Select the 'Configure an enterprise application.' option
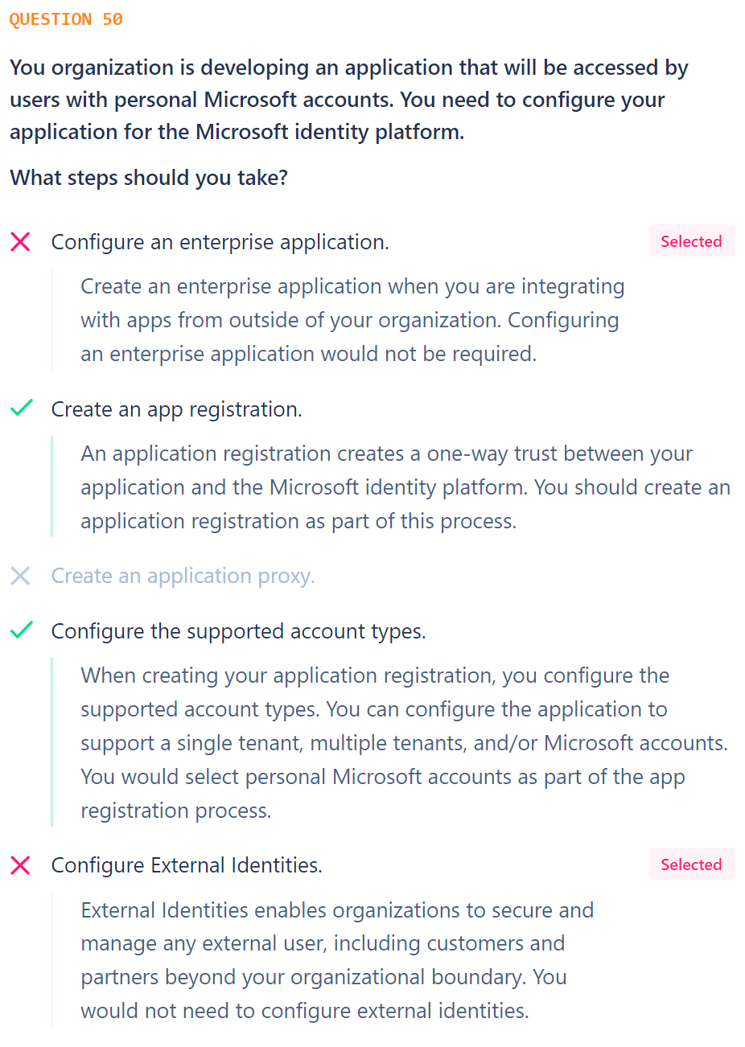Screen dimensions: 745x1047 pyautogui.click(x=220, y=242)
